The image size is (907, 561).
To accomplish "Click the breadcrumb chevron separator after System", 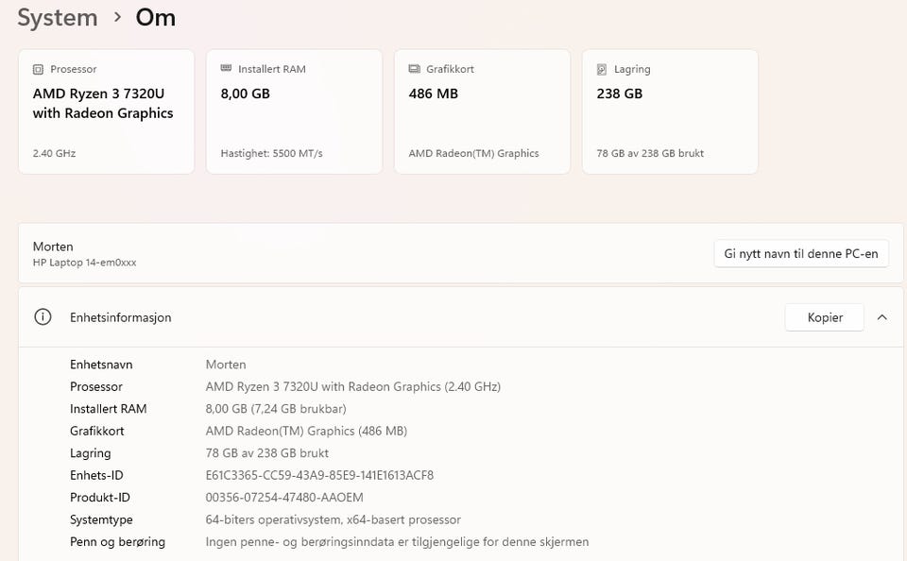I will click(117, 17).
